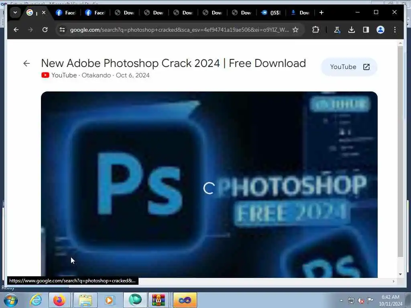
Task: Click the Action Center flag tray icon
Action: pos(370,301)
